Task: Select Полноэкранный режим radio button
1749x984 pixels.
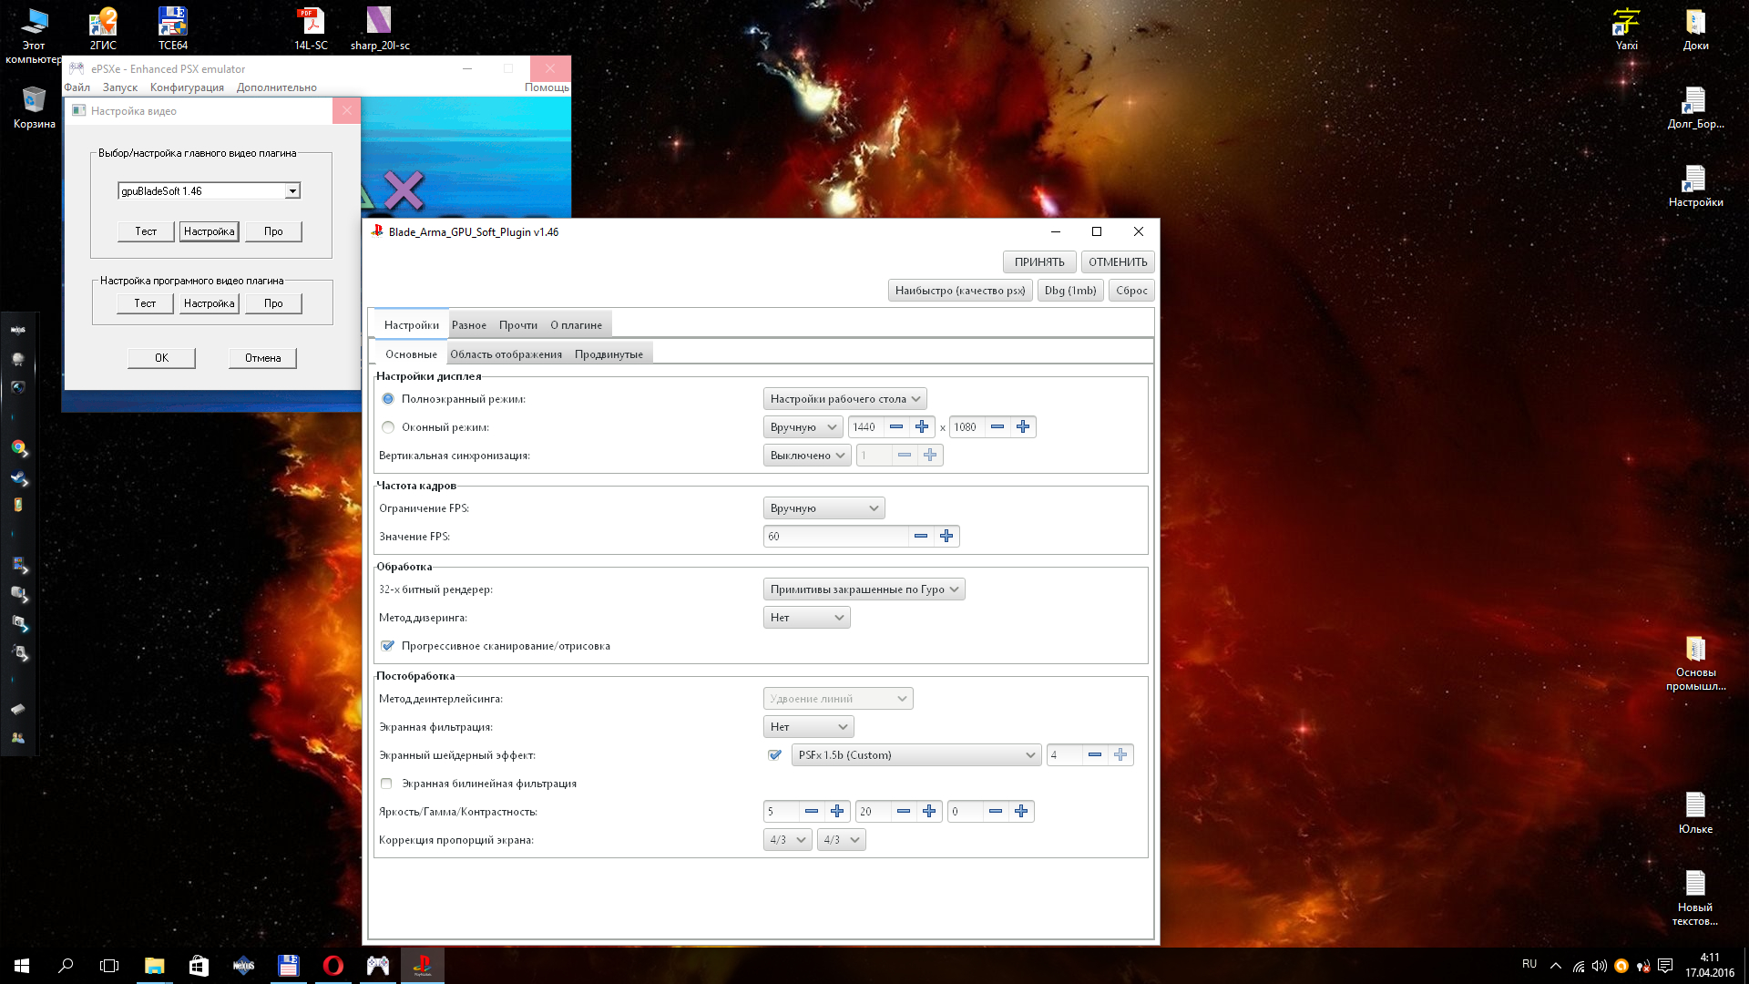Action: coord(388,399)
